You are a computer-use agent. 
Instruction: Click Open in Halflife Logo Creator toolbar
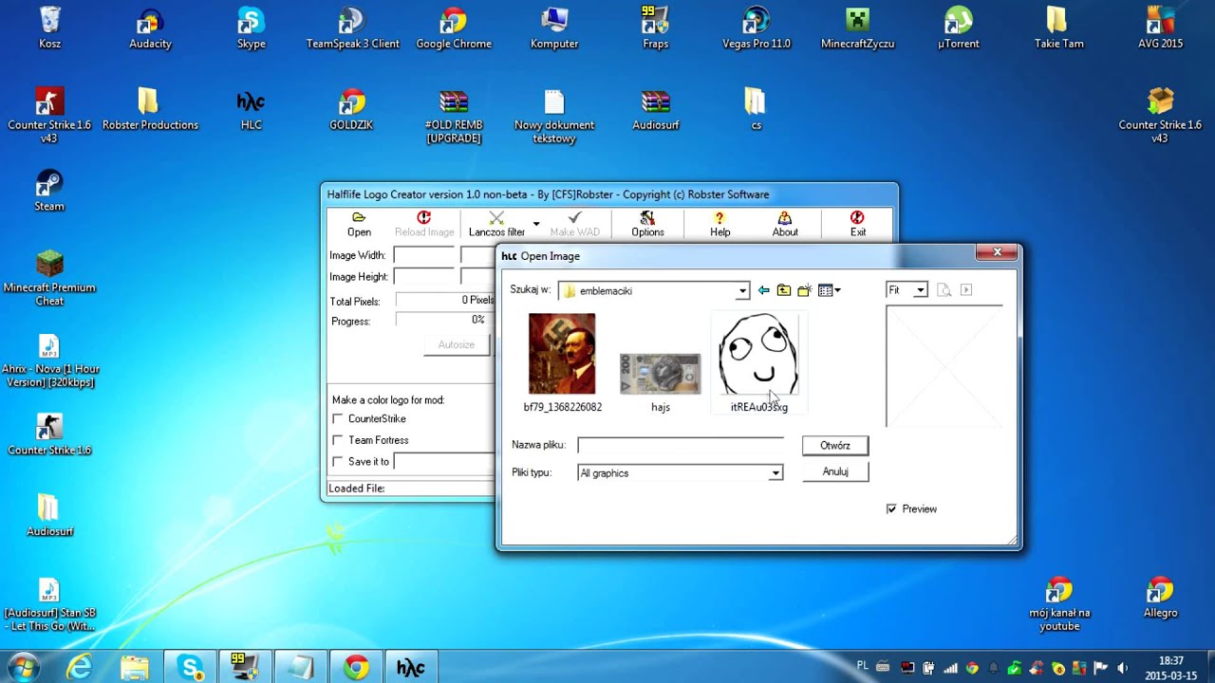click(359, 224)
